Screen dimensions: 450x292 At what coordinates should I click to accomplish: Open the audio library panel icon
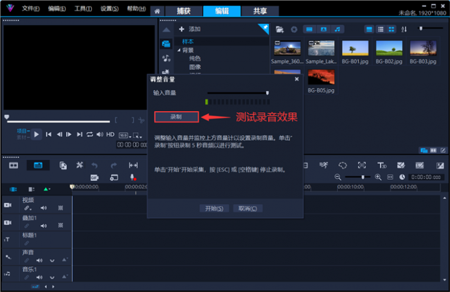point(166,58)
